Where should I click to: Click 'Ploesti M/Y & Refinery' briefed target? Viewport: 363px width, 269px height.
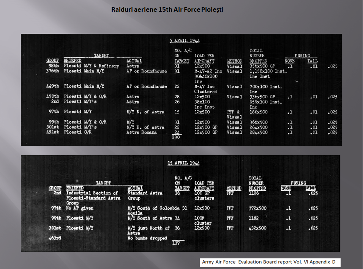pos(92,66)
